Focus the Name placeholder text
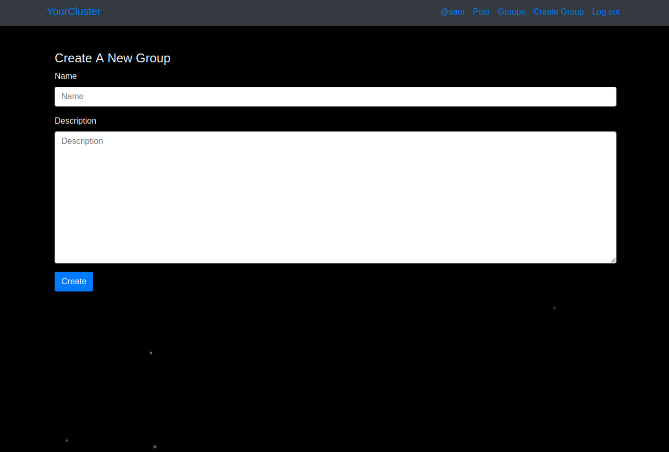The height and width of the screenshot is (452, 669). pyautogui.click(x=72, y=96)
